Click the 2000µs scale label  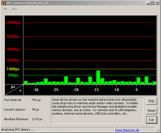point(13,60)
